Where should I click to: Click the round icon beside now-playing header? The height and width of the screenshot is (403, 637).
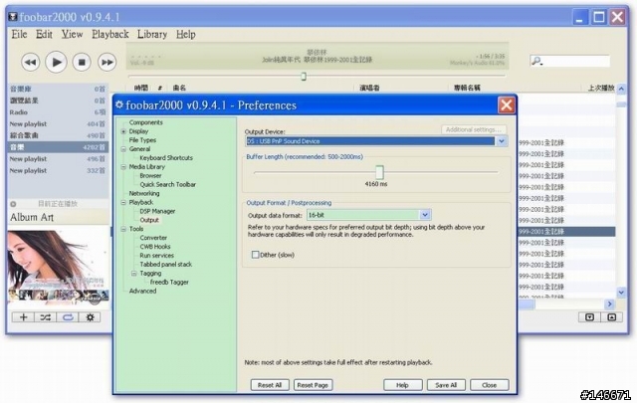pos(13,204)
